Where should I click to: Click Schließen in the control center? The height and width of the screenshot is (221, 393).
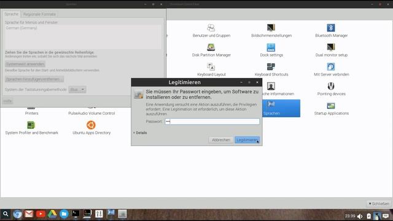pos(379,204)
